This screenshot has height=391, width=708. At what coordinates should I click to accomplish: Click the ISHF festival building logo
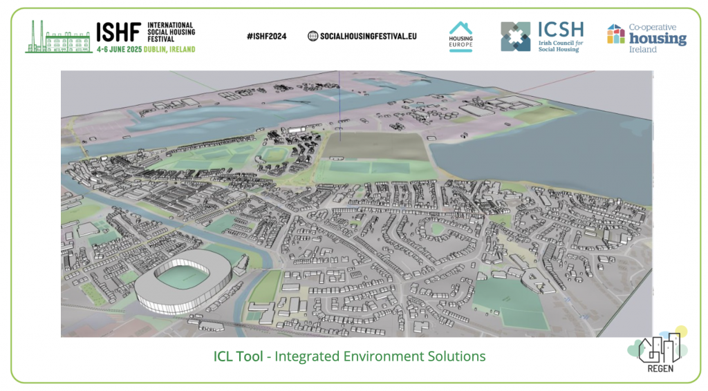(59, 37)
